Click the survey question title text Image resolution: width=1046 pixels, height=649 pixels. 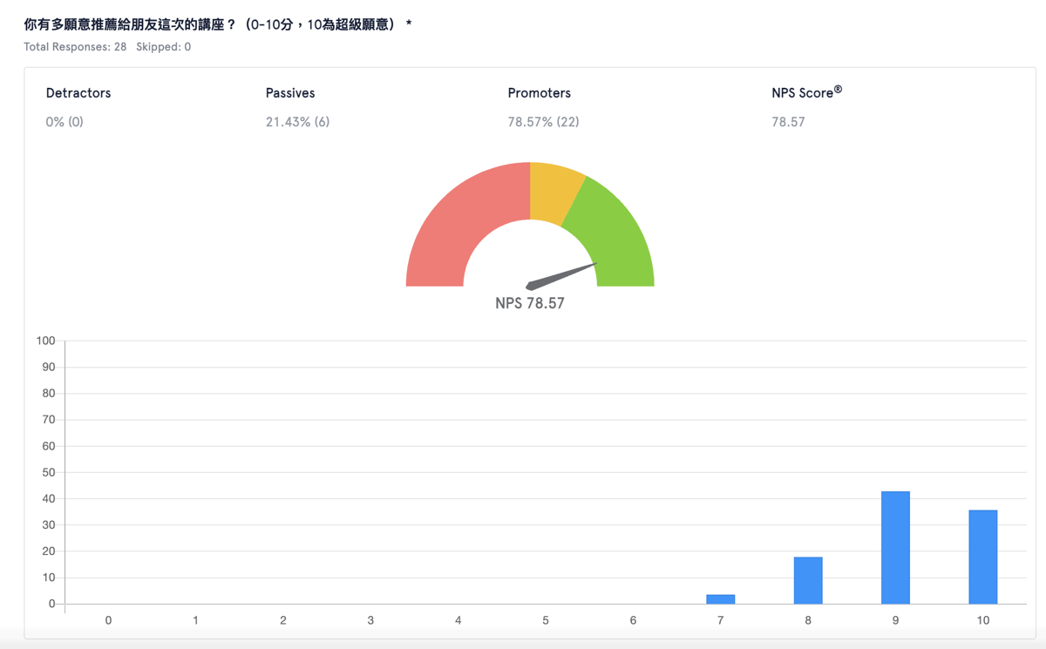(x=218, y=24)
